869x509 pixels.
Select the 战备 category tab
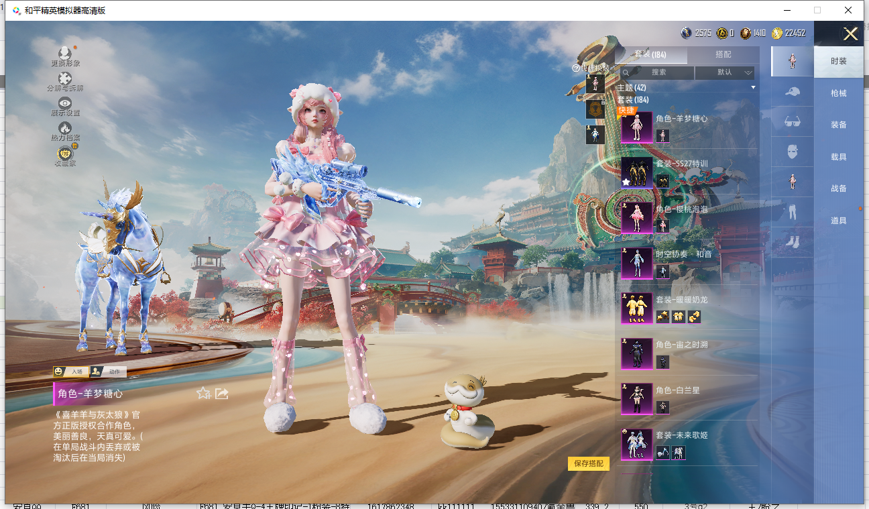(838, 188)
